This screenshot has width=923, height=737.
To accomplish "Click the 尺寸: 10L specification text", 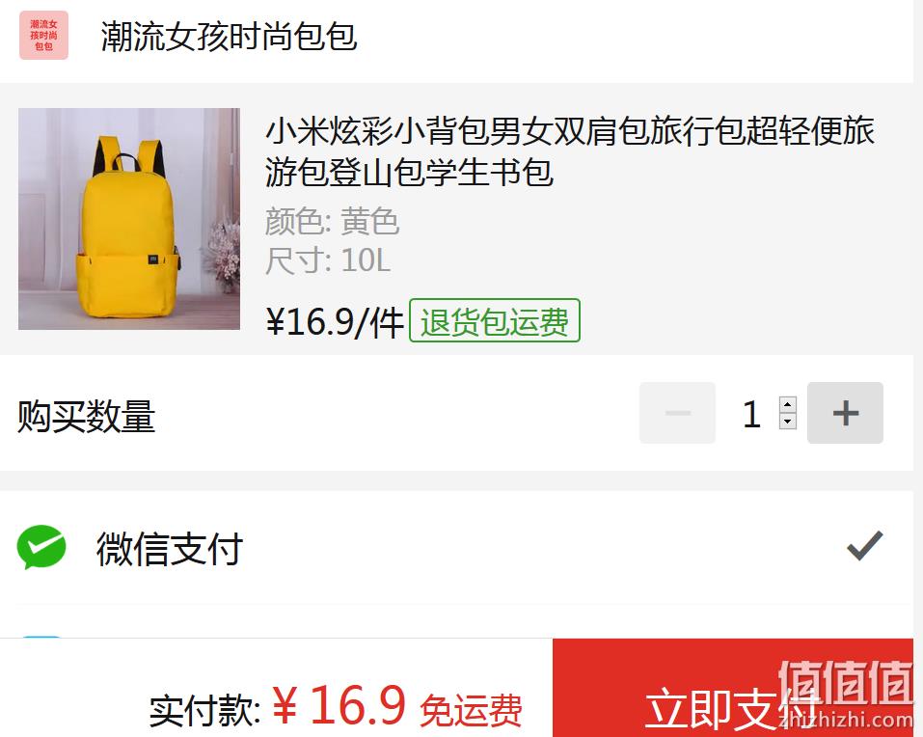I will (x=328, y=260).
